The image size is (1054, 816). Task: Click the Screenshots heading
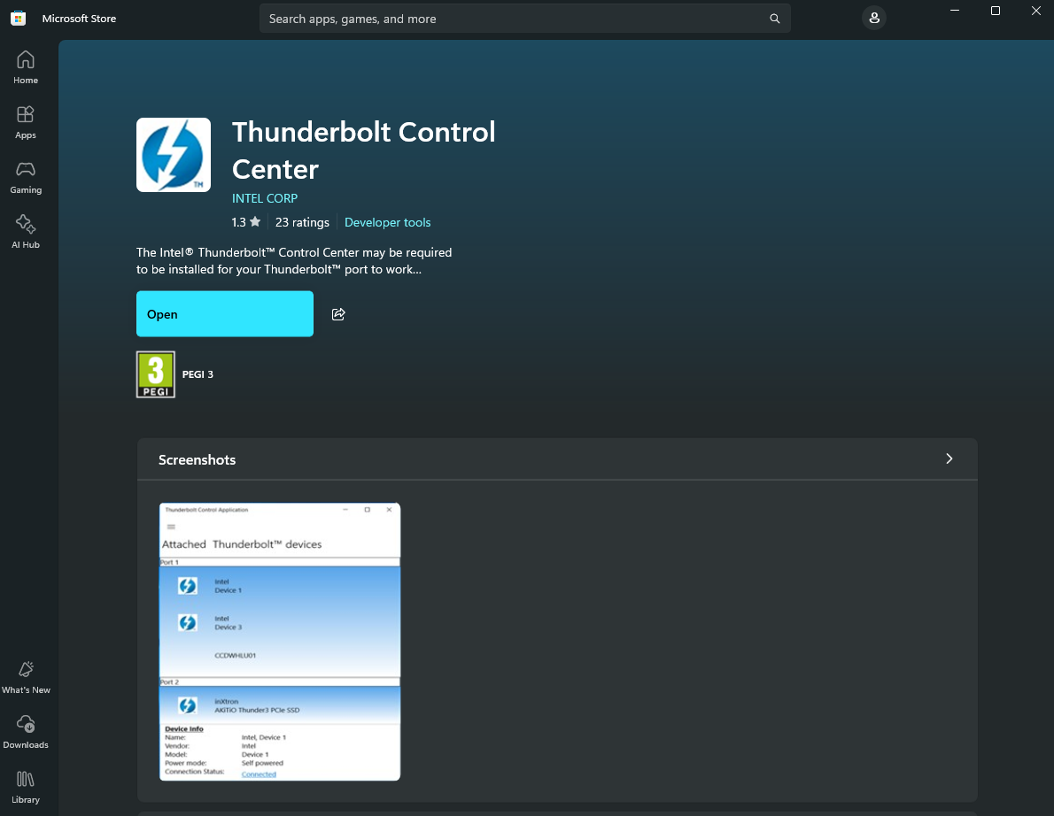(x=197, y=459)
